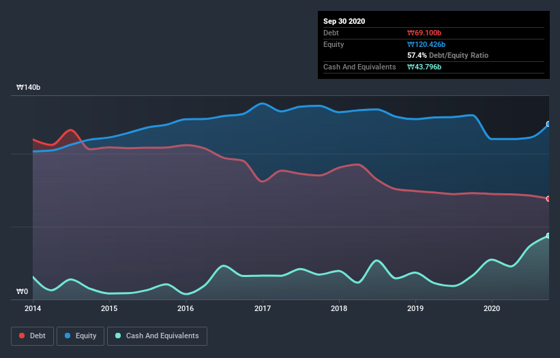The height and width of the screenshot is (358, 560).
Task: Click the ₩43.796b cash value
Action: coord(424,67)
